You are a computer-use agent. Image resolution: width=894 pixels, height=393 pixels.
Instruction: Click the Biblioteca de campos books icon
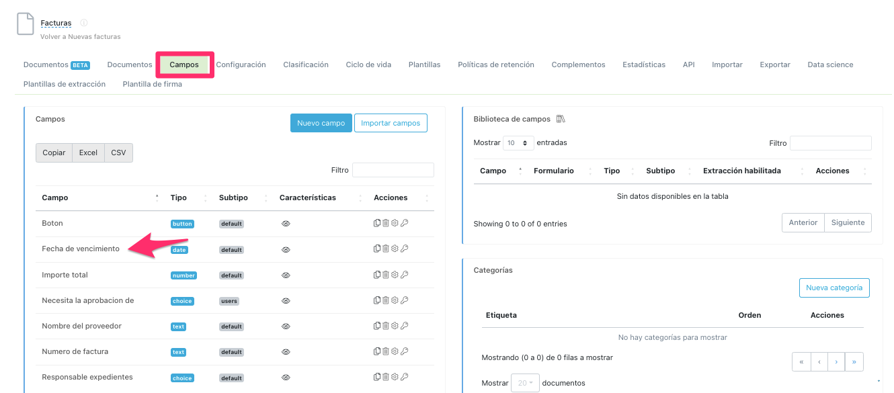click(x=561, y=119)
